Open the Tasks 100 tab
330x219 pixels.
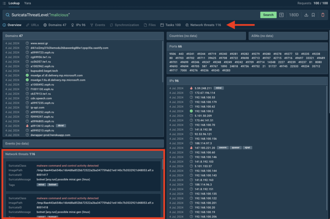(x=170, y=25)
